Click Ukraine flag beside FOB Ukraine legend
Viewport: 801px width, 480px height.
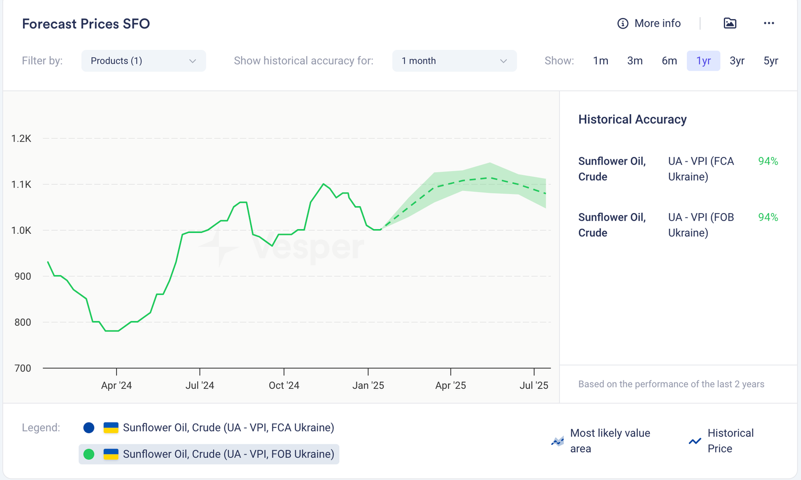tap(111, 454)
